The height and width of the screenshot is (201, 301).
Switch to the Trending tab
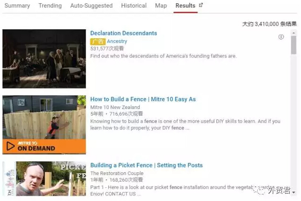(50, 6)
